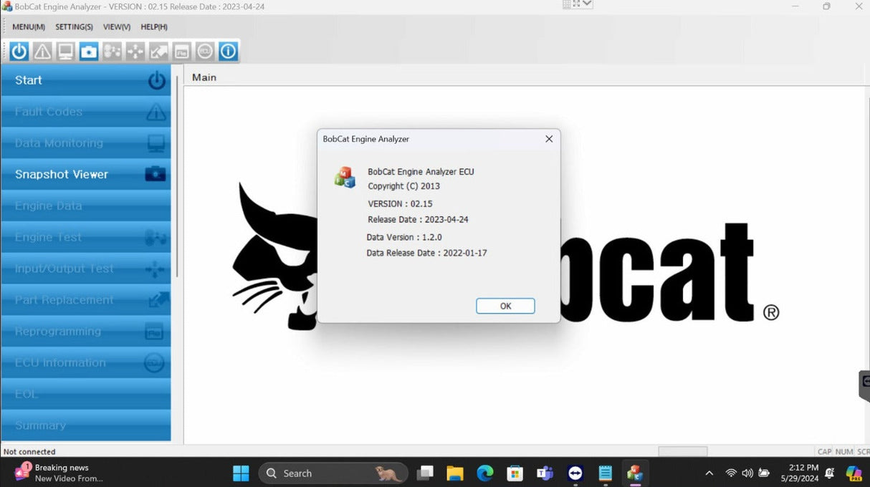Click the volume speaker tray icon

tap(747, 473)
